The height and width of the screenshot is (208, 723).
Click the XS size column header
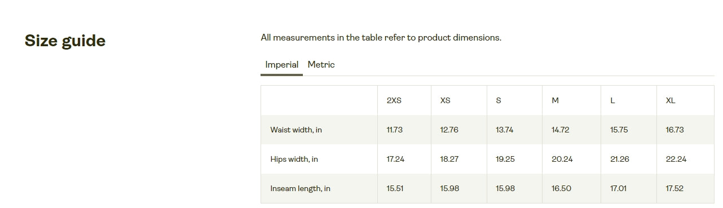coord(445,100)
